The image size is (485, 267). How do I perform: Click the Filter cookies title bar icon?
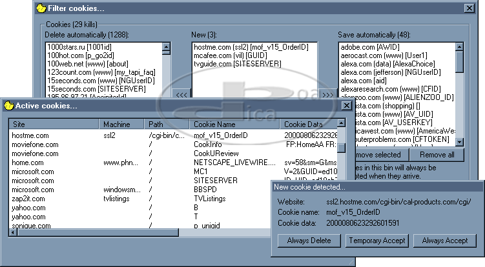point(41,8)
